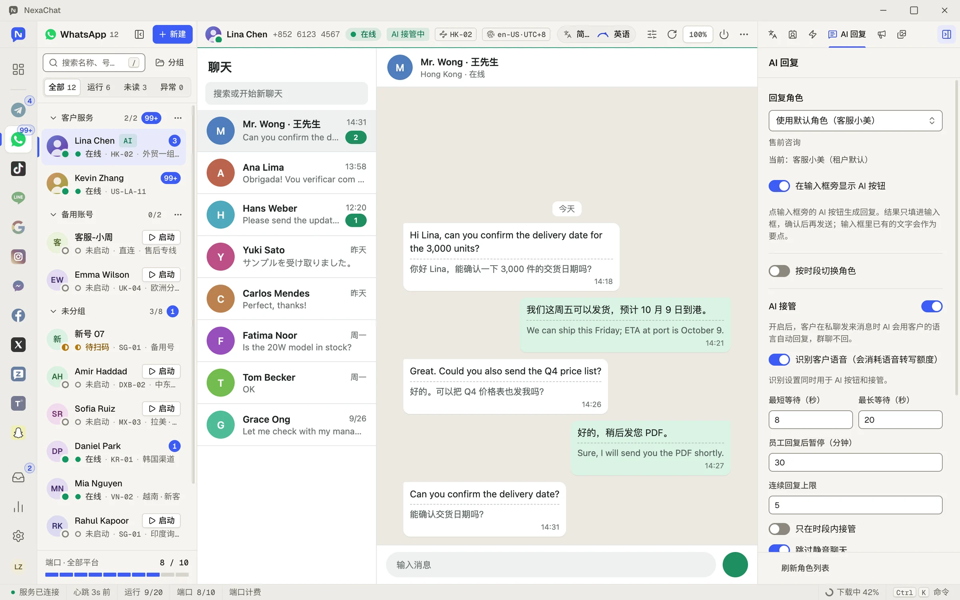
Task: Switch to the 运行 6 filter tab
Action: pyautogui.click(x=98, y=87)
